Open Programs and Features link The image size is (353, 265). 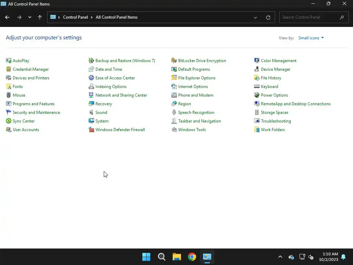33,104
